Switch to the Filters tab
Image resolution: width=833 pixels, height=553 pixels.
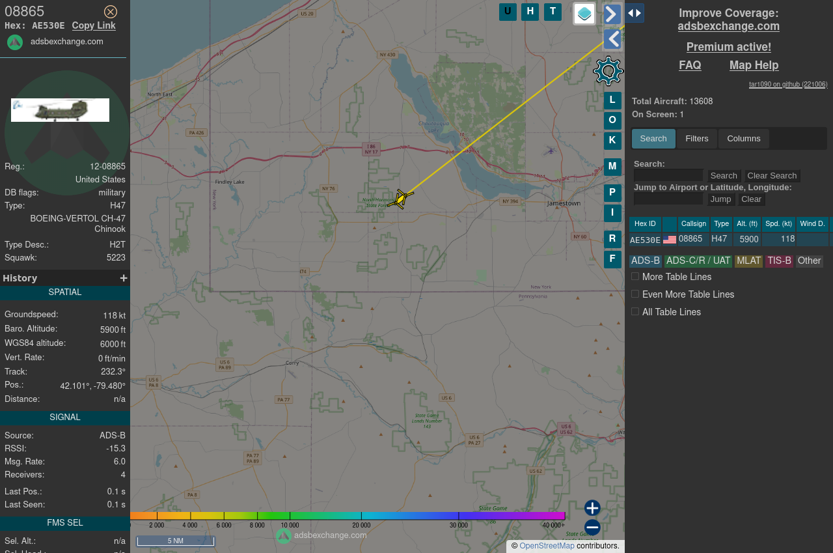(697, 139)
